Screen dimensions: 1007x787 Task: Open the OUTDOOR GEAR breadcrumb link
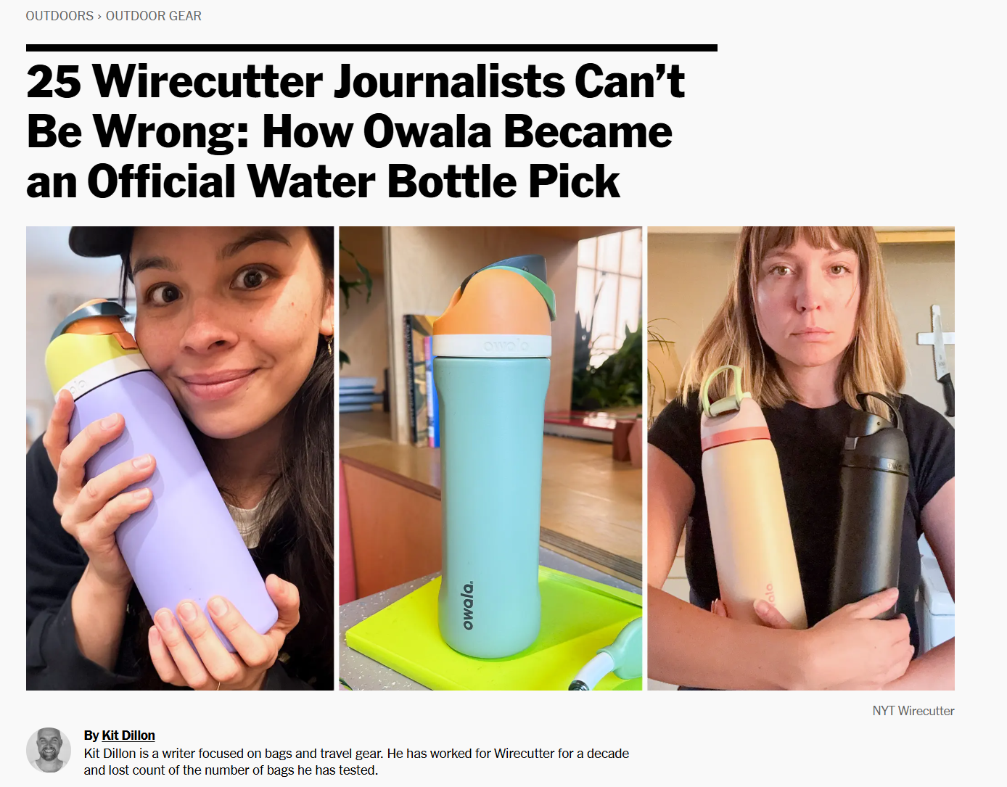(x=154, y=16)
